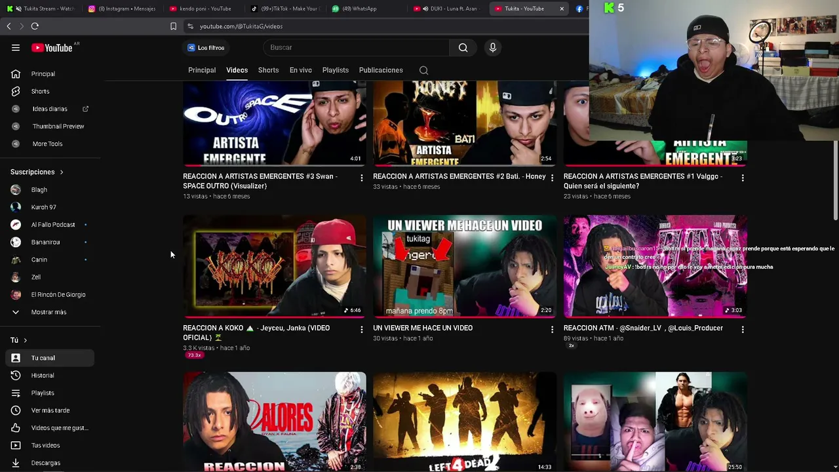Open options menu for Artistas Emergentes #3
This screenshot has height=472, width=839.
(361, 178)
